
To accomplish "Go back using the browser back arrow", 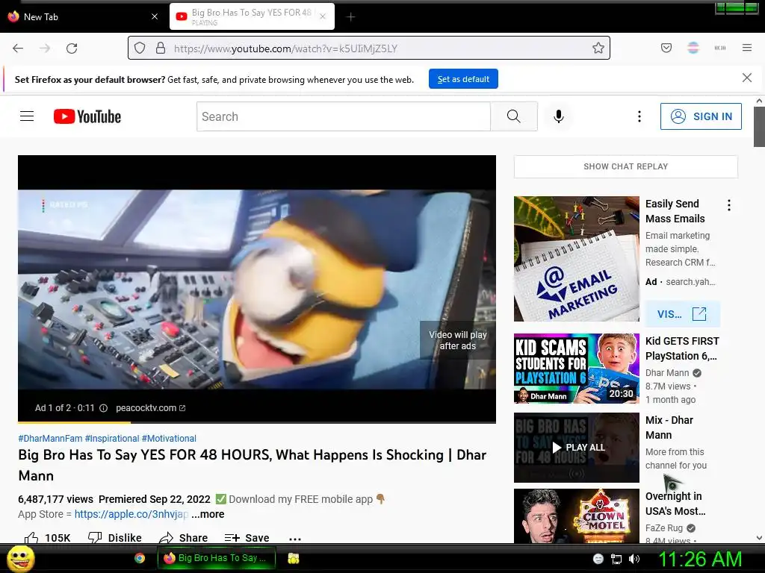I will pos(18,48).
